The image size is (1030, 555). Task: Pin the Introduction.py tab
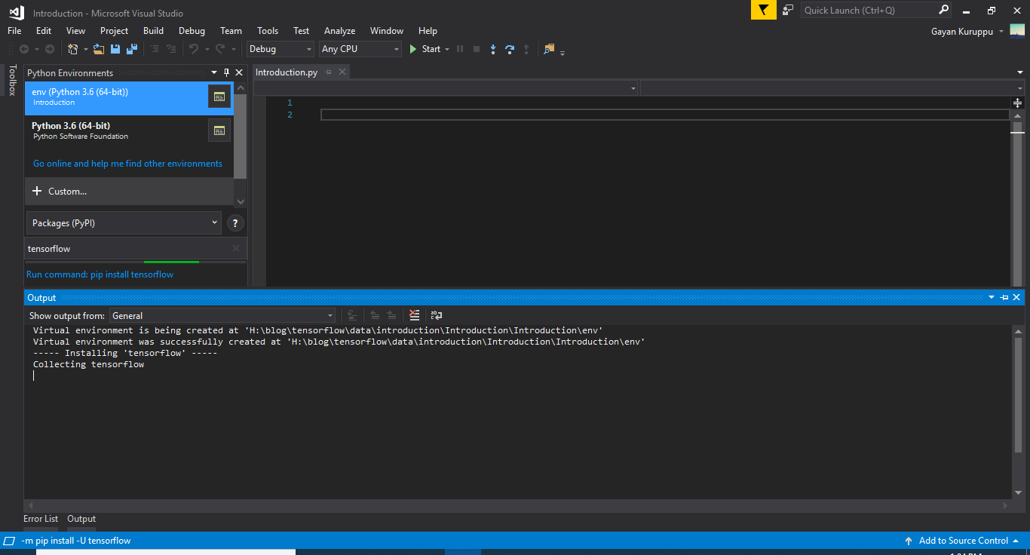pyautogui.click(x=329, y=72)
